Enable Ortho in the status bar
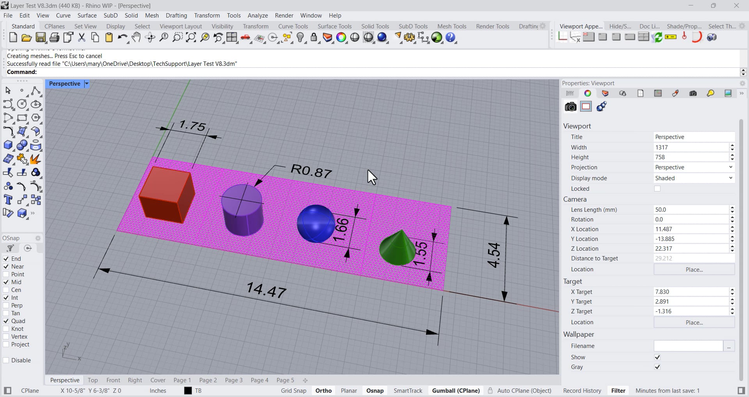Screen dimensions: 749x397 pyautogui.click(x=323, y=390)
